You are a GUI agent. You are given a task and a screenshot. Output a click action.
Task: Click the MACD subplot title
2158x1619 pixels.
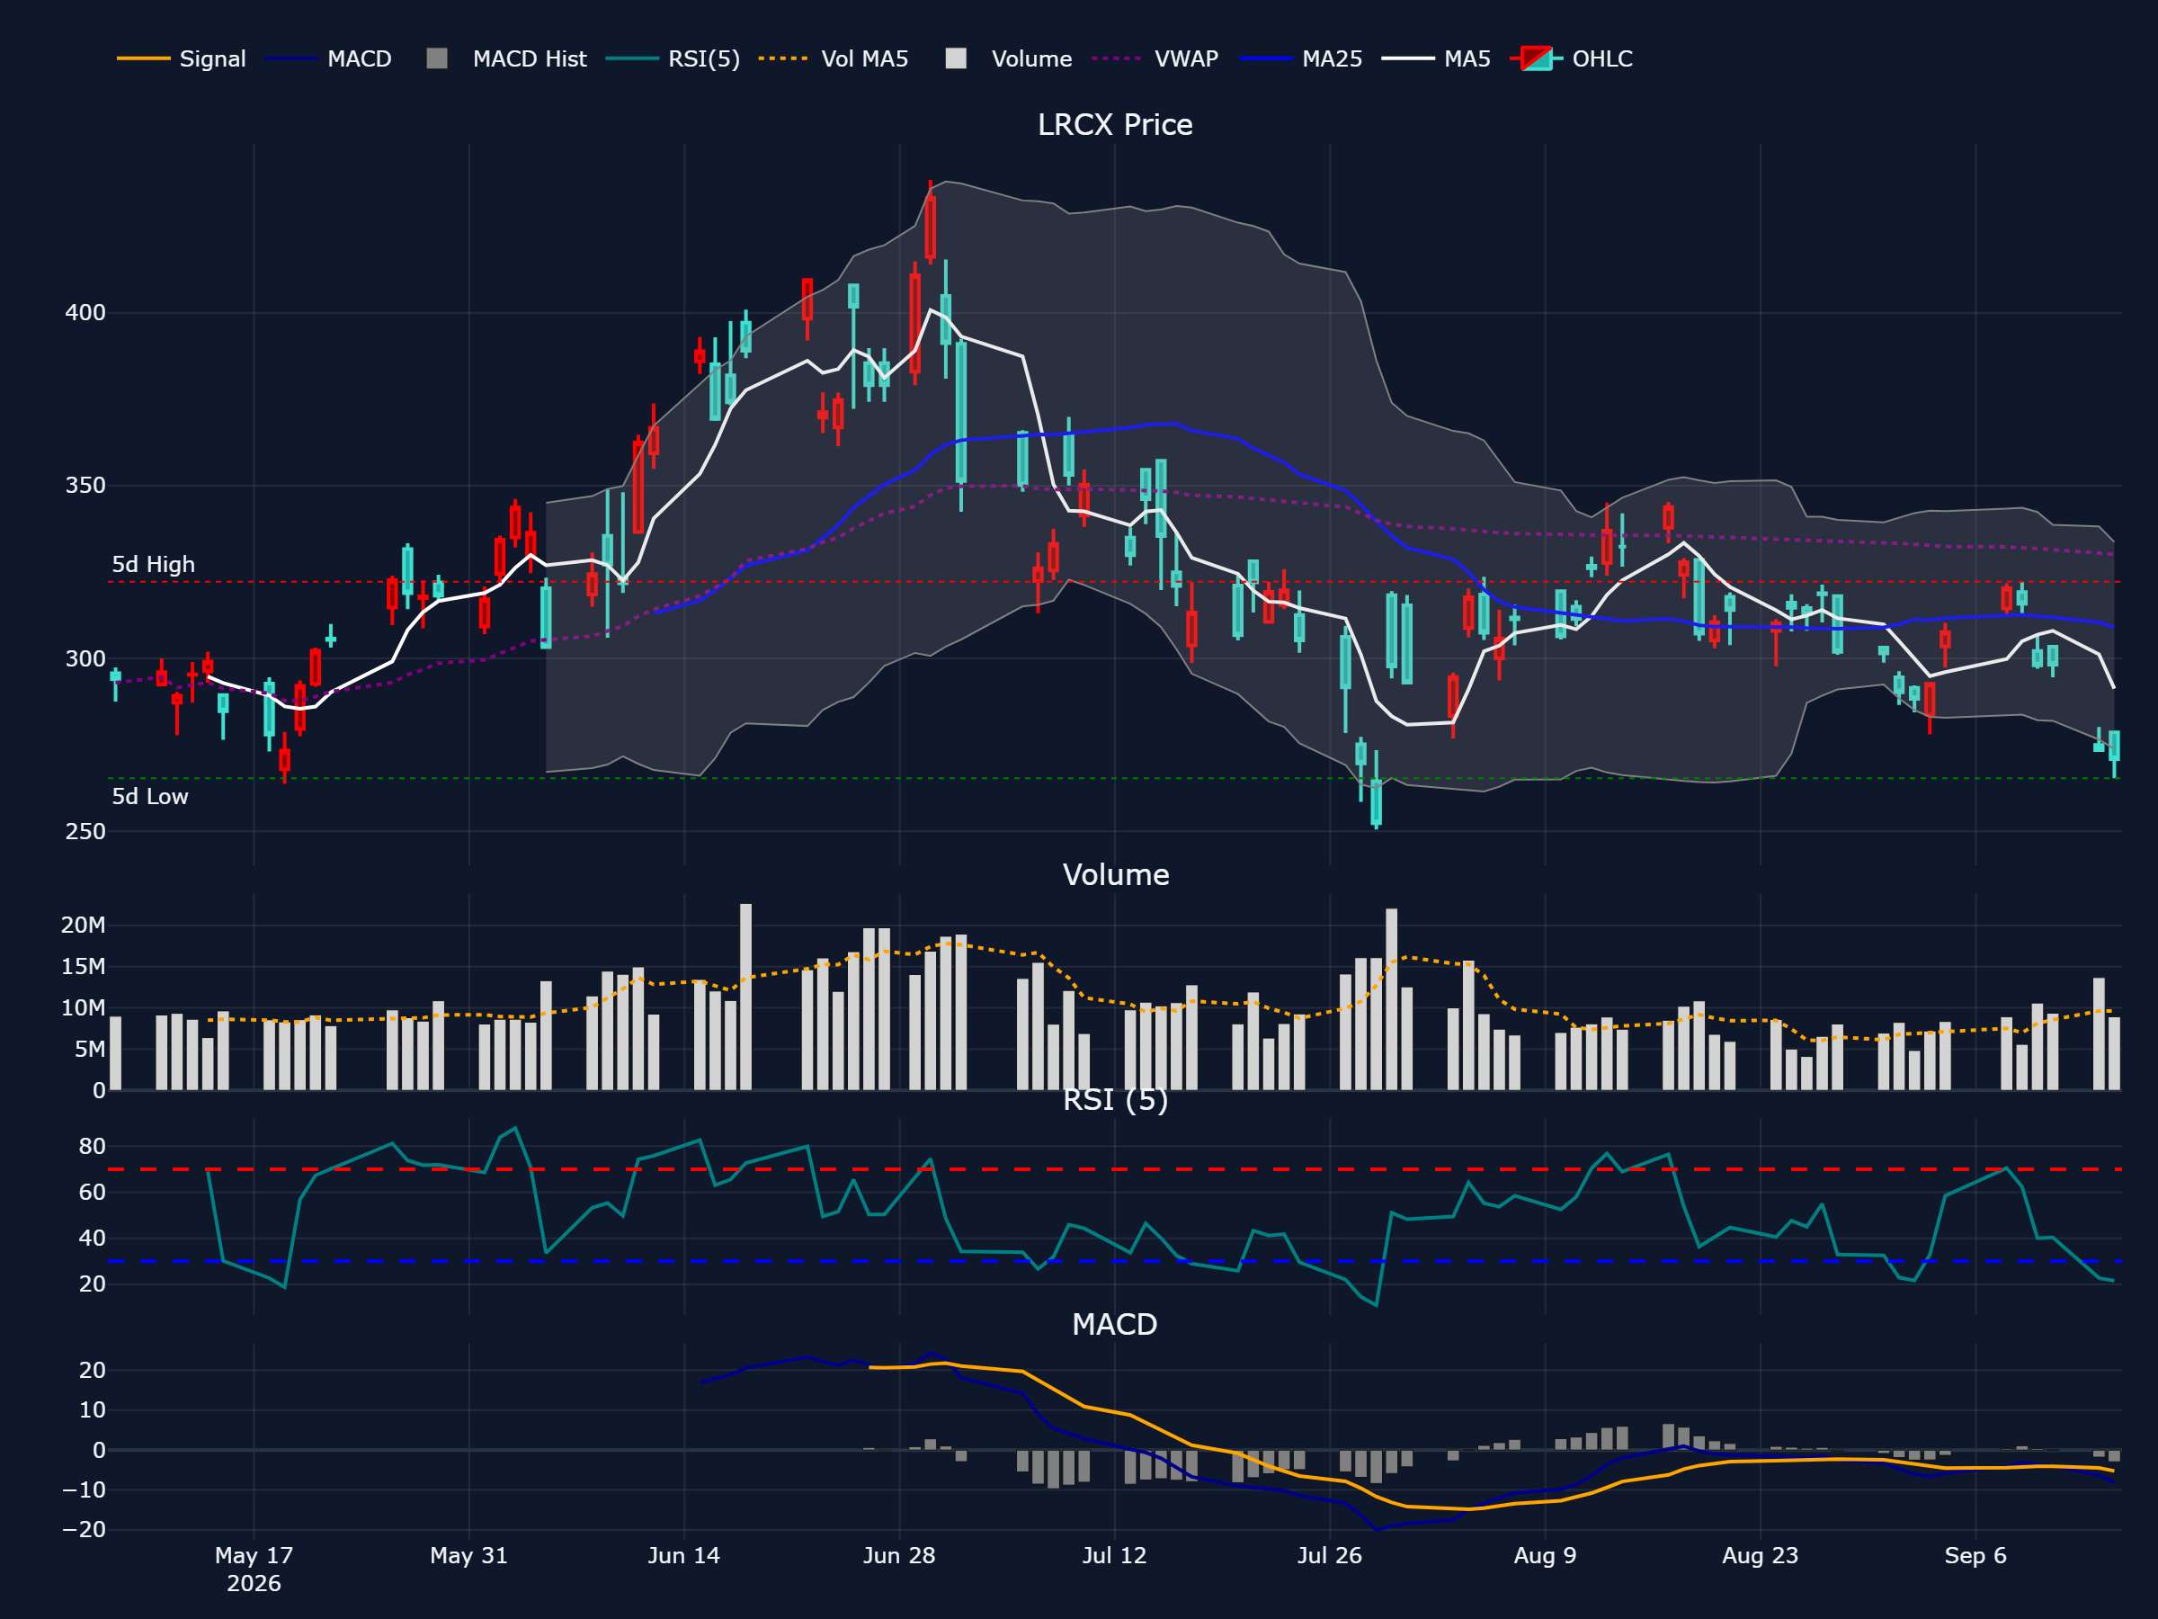[1114, 1324]
